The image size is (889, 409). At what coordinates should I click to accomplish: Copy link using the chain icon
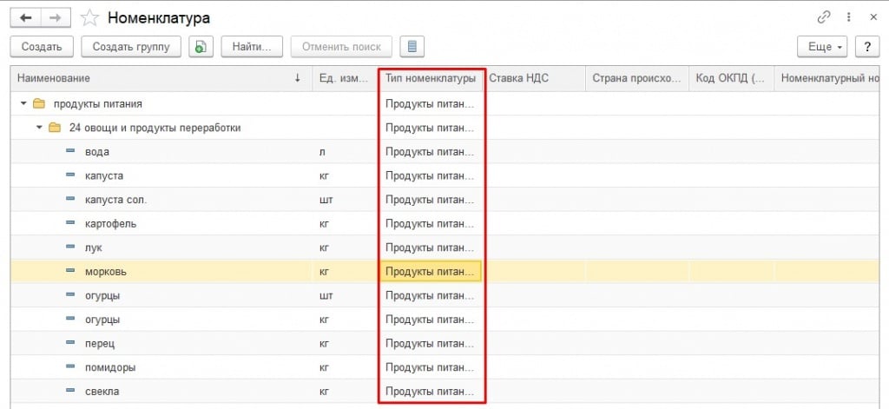tap(824, 17)
